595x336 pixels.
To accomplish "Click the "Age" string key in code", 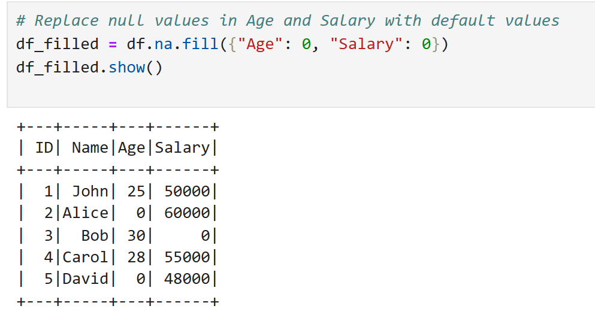I will (x=260, y=44).
